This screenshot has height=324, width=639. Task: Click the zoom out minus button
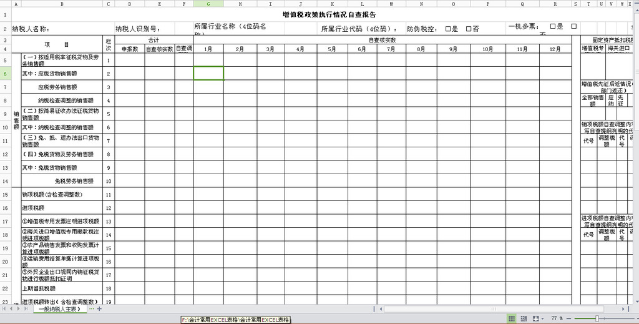569,318
